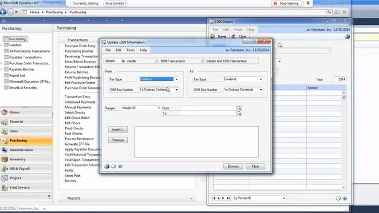Open the blue help icon in Update 1099 window
This screenshot has width=379, height=213.
click(120, 166)
